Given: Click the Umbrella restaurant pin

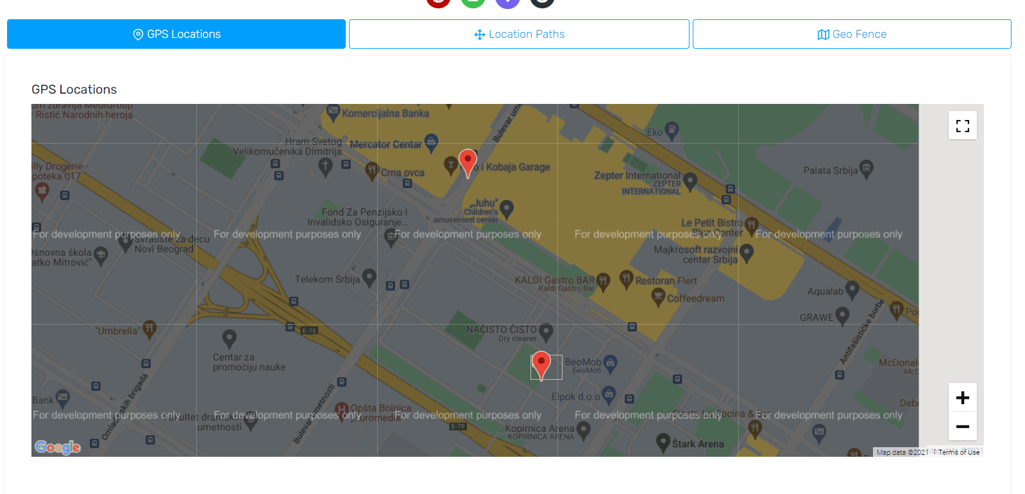Looking at the screenshot, I should [149, 329].
